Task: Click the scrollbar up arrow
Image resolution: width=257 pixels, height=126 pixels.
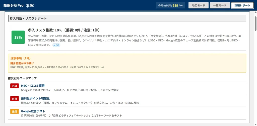Action: pyautogui.click(x=255, y=12)
